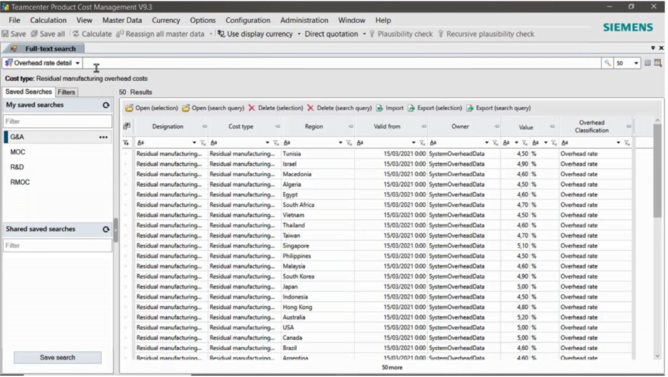Switch to the Filters tab
Screen dimensions: 668x377
67,92
